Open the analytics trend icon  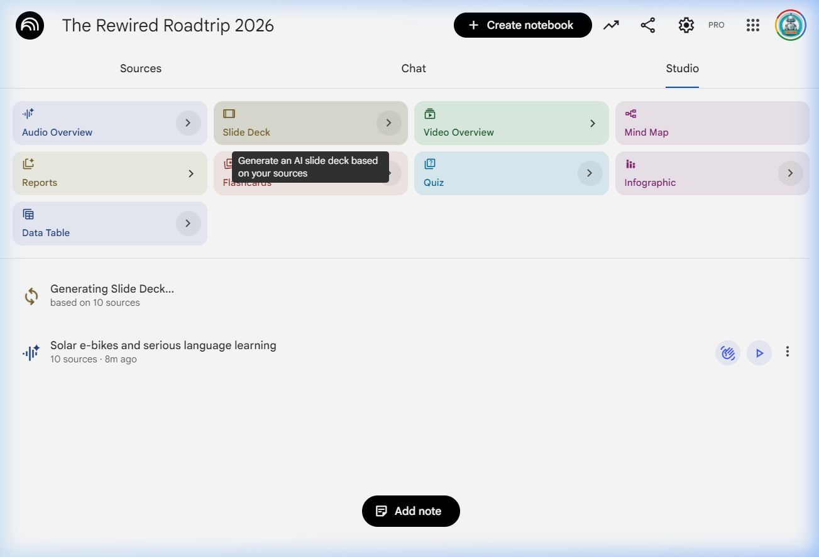click(x=611, y=25)
